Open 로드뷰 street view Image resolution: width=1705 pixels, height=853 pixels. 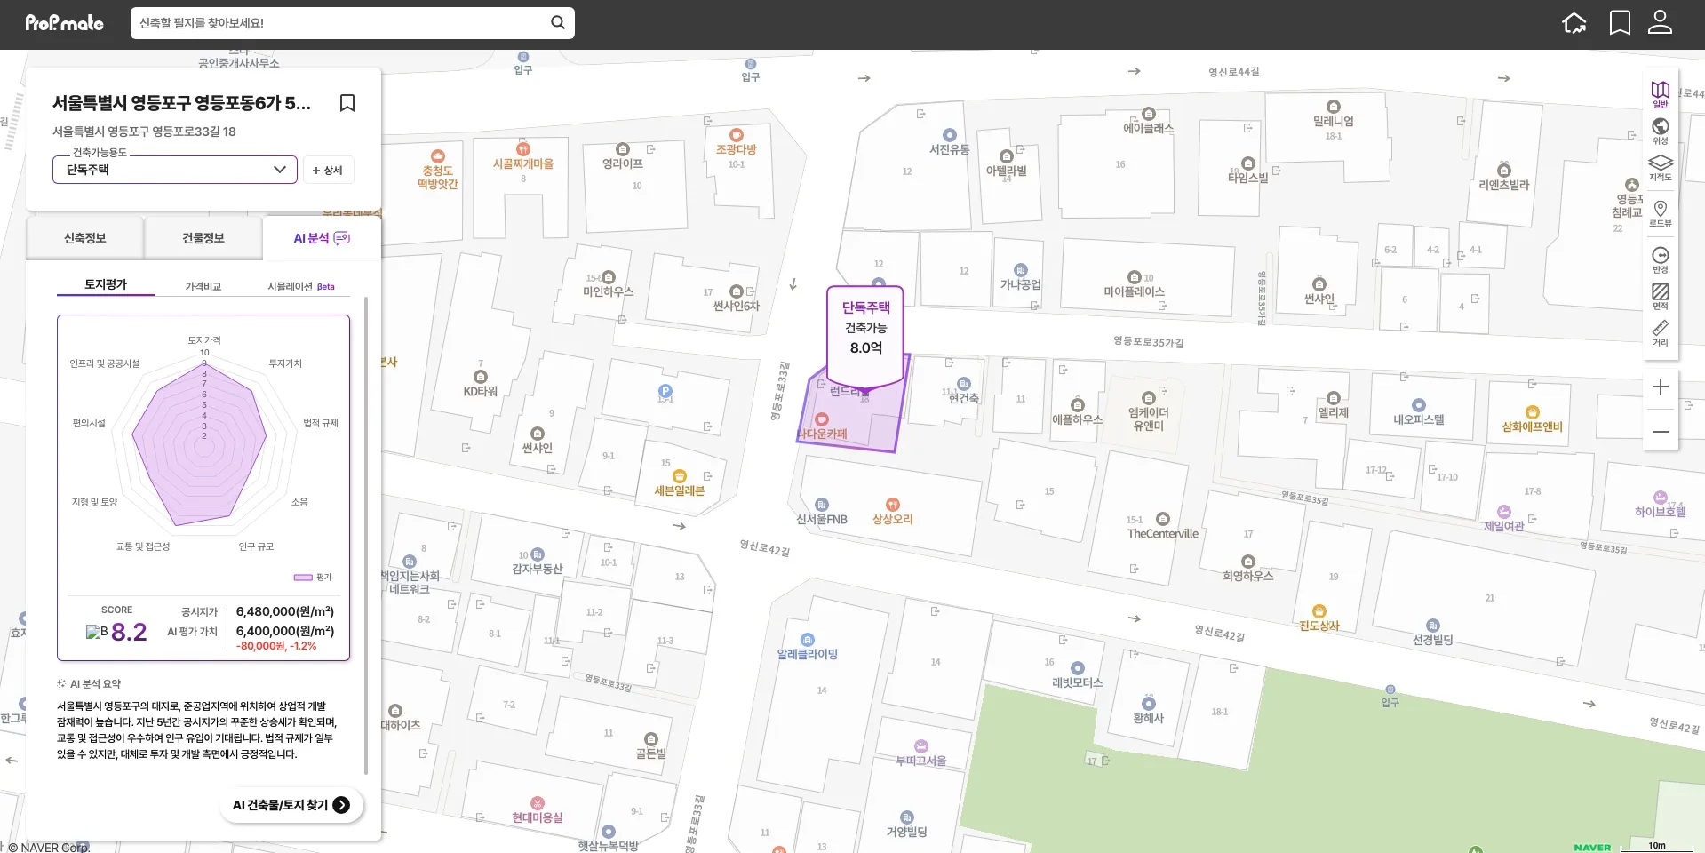coord(1660,214)
